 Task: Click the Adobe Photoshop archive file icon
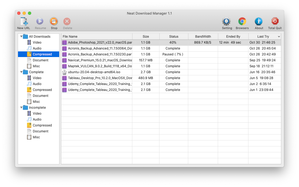coord(64,43)
